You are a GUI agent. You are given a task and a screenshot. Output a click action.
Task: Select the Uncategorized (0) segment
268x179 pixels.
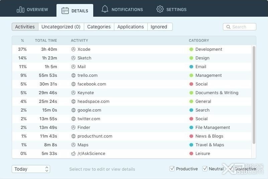(x=61, y=27)
